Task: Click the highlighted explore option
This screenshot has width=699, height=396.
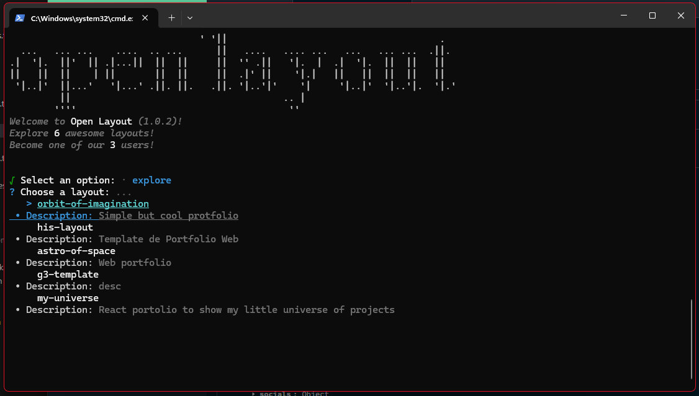Action: 151,180
